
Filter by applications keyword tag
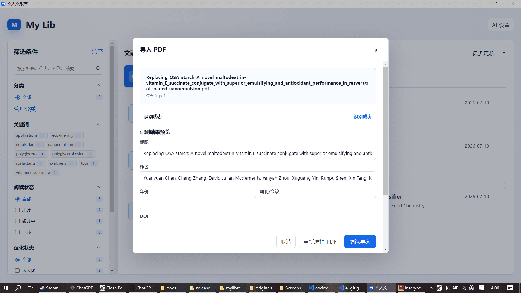coord(31,135)
